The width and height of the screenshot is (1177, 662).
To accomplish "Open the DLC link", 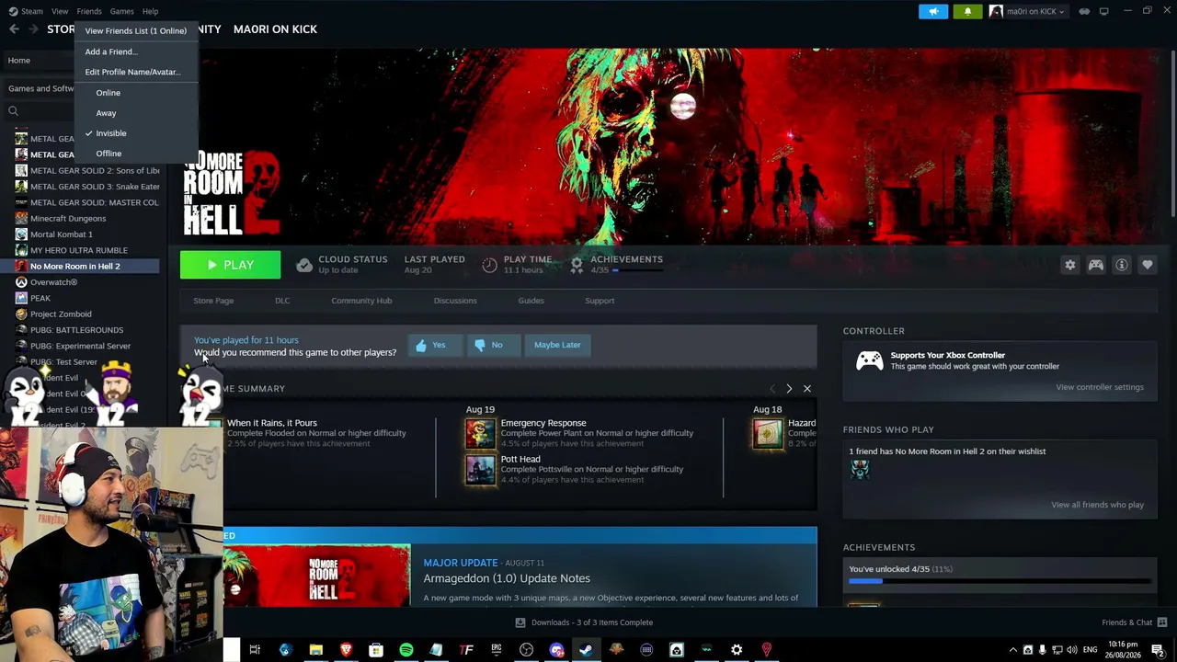I will pos(282,301).
